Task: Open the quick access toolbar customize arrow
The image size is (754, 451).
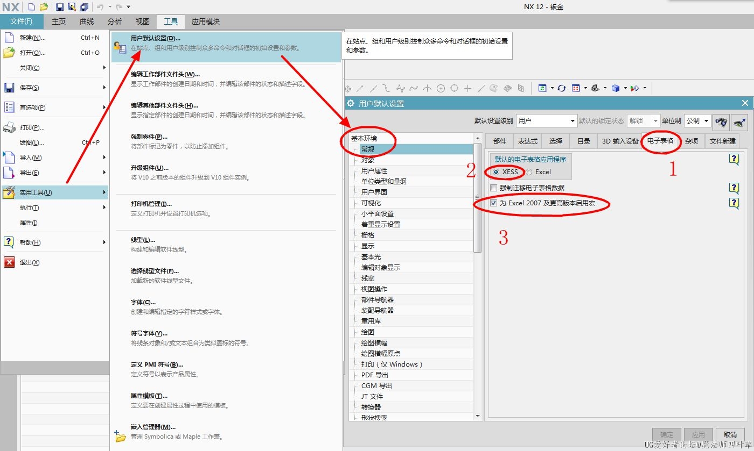Action: pyautogui.click(x=129, y=7)
